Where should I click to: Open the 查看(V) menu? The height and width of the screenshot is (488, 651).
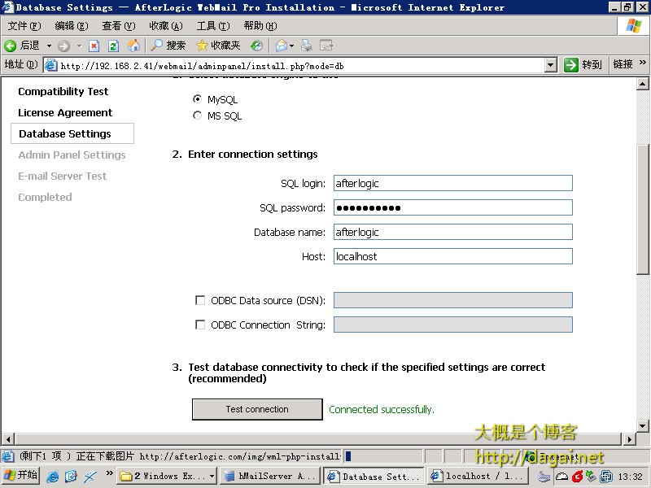(x=118, y=26)
